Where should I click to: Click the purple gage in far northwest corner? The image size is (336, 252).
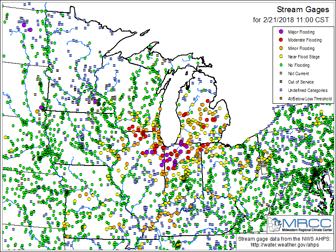pos(24,26)
